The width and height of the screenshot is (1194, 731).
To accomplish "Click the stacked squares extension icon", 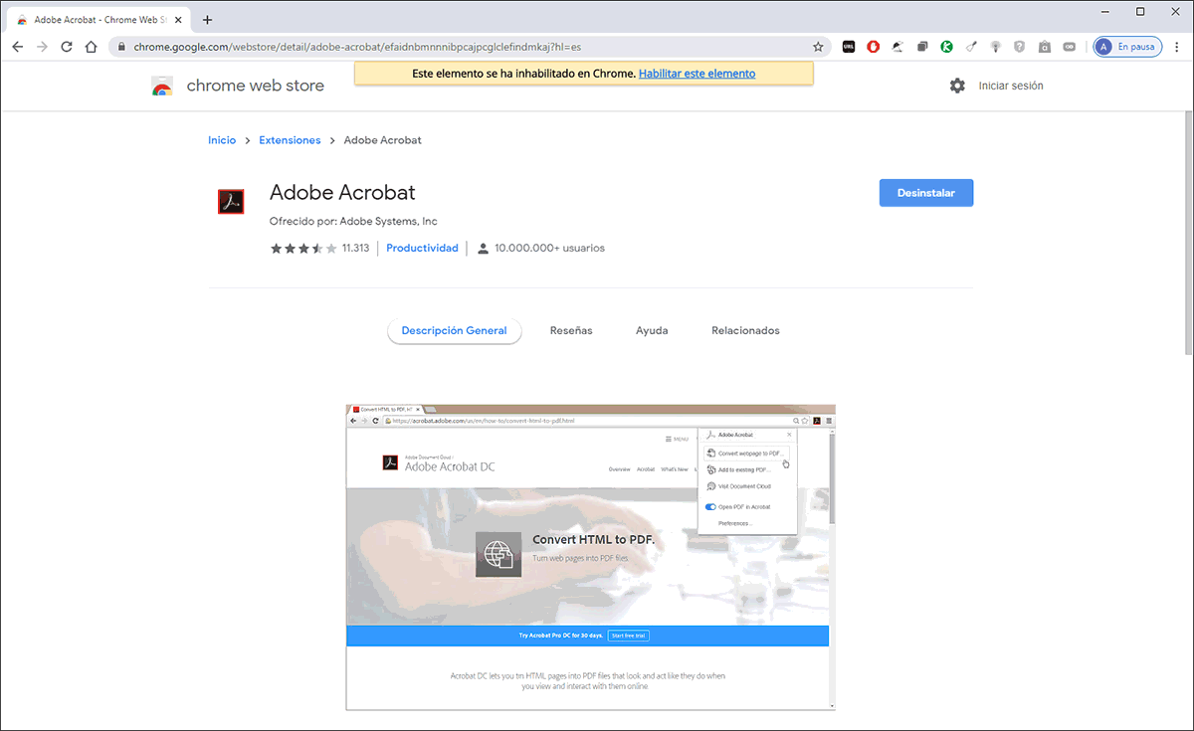I will (x=922, y=47).
